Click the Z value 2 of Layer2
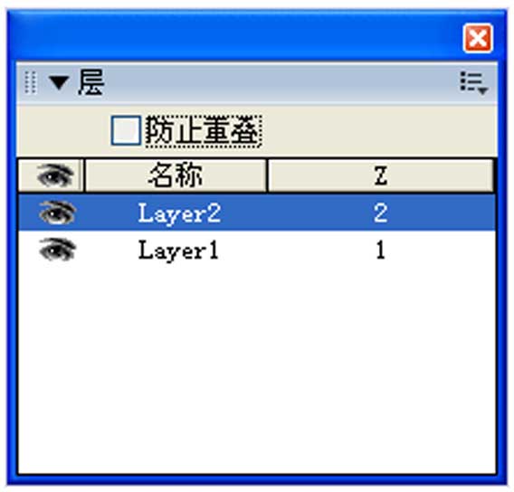Screen dimensions: 514x492 [x=380, y=213]
